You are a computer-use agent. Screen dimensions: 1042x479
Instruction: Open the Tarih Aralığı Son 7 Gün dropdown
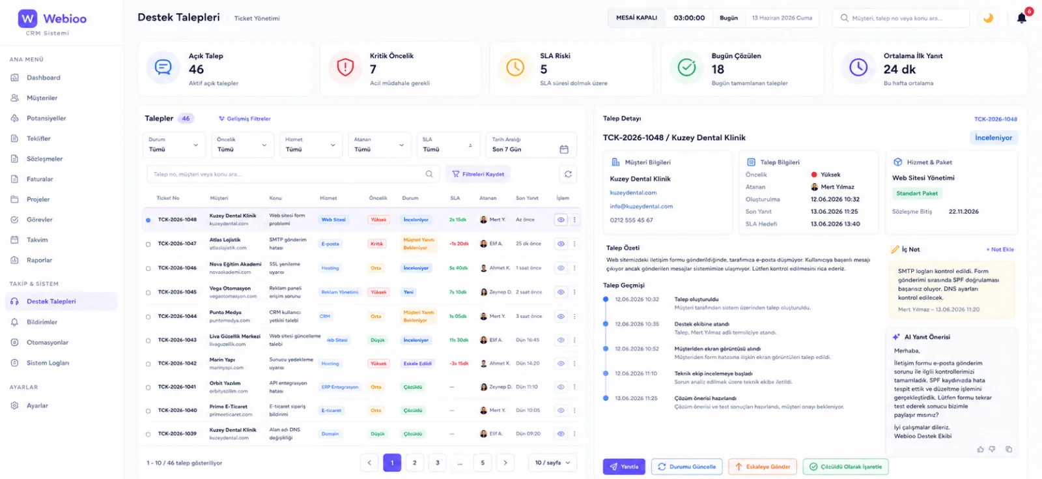click(x=531, y=145)
